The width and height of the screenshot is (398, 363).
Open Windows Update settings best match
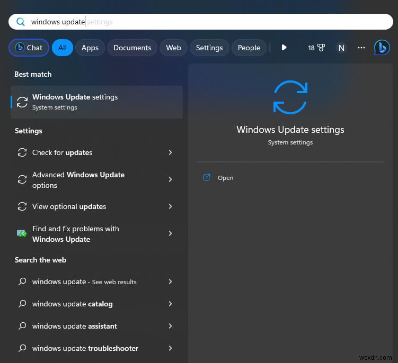(96, 102)
